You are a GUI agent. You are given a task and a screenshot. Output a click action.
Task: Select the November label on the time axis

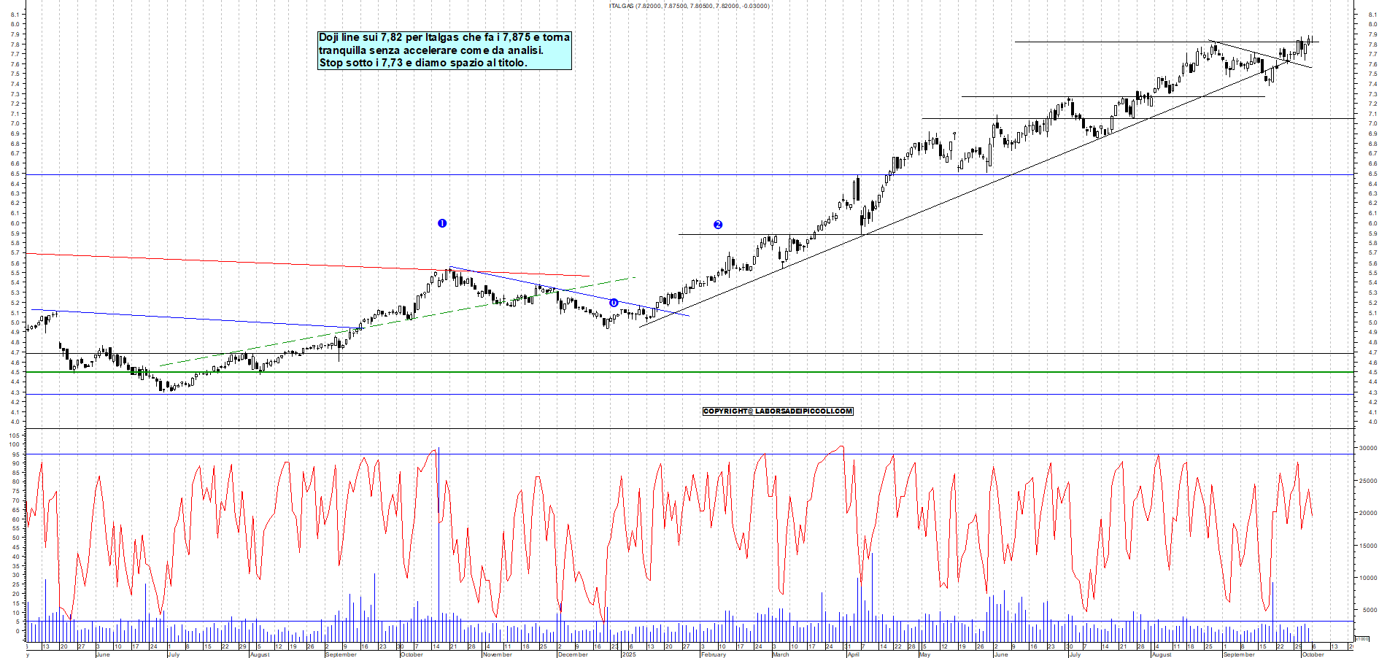click(x=497, y=654)
